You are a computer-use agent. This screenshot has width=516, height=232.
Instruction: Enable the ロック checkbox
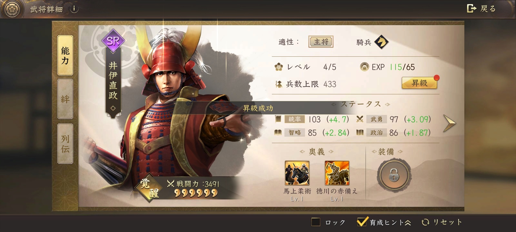click(x=316, y=222)
